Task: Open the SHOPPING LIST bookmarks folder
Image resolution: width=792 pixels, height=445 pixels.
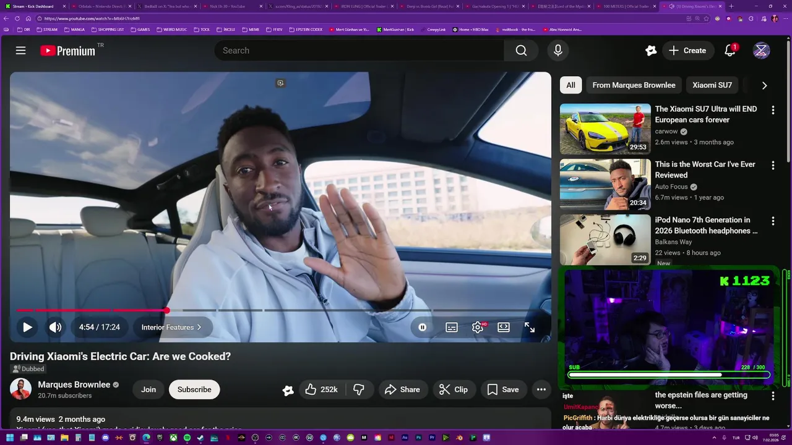Action: (108, 30)
